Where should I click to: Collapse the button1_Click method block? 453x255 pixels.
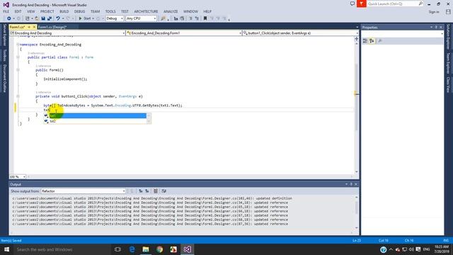[x=18, y=96]
